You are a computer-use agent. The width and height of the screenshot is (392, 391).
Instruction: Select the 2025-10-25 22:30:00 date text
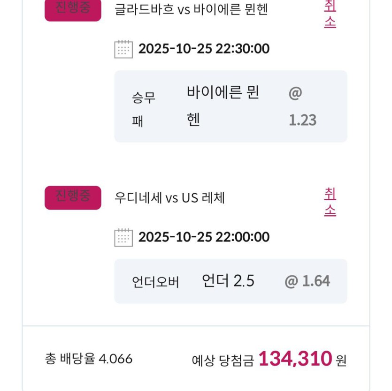click(x=204, y=49)
